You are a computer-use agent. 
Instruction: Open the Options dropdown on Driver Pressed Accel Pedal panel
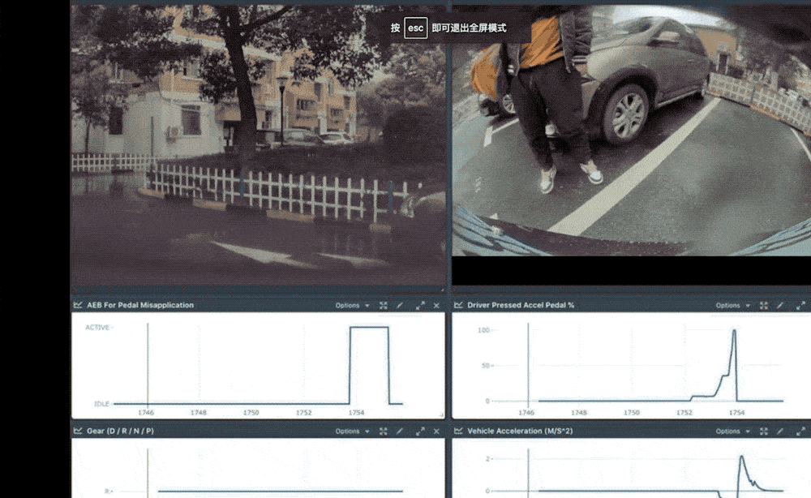click(730, 305)
